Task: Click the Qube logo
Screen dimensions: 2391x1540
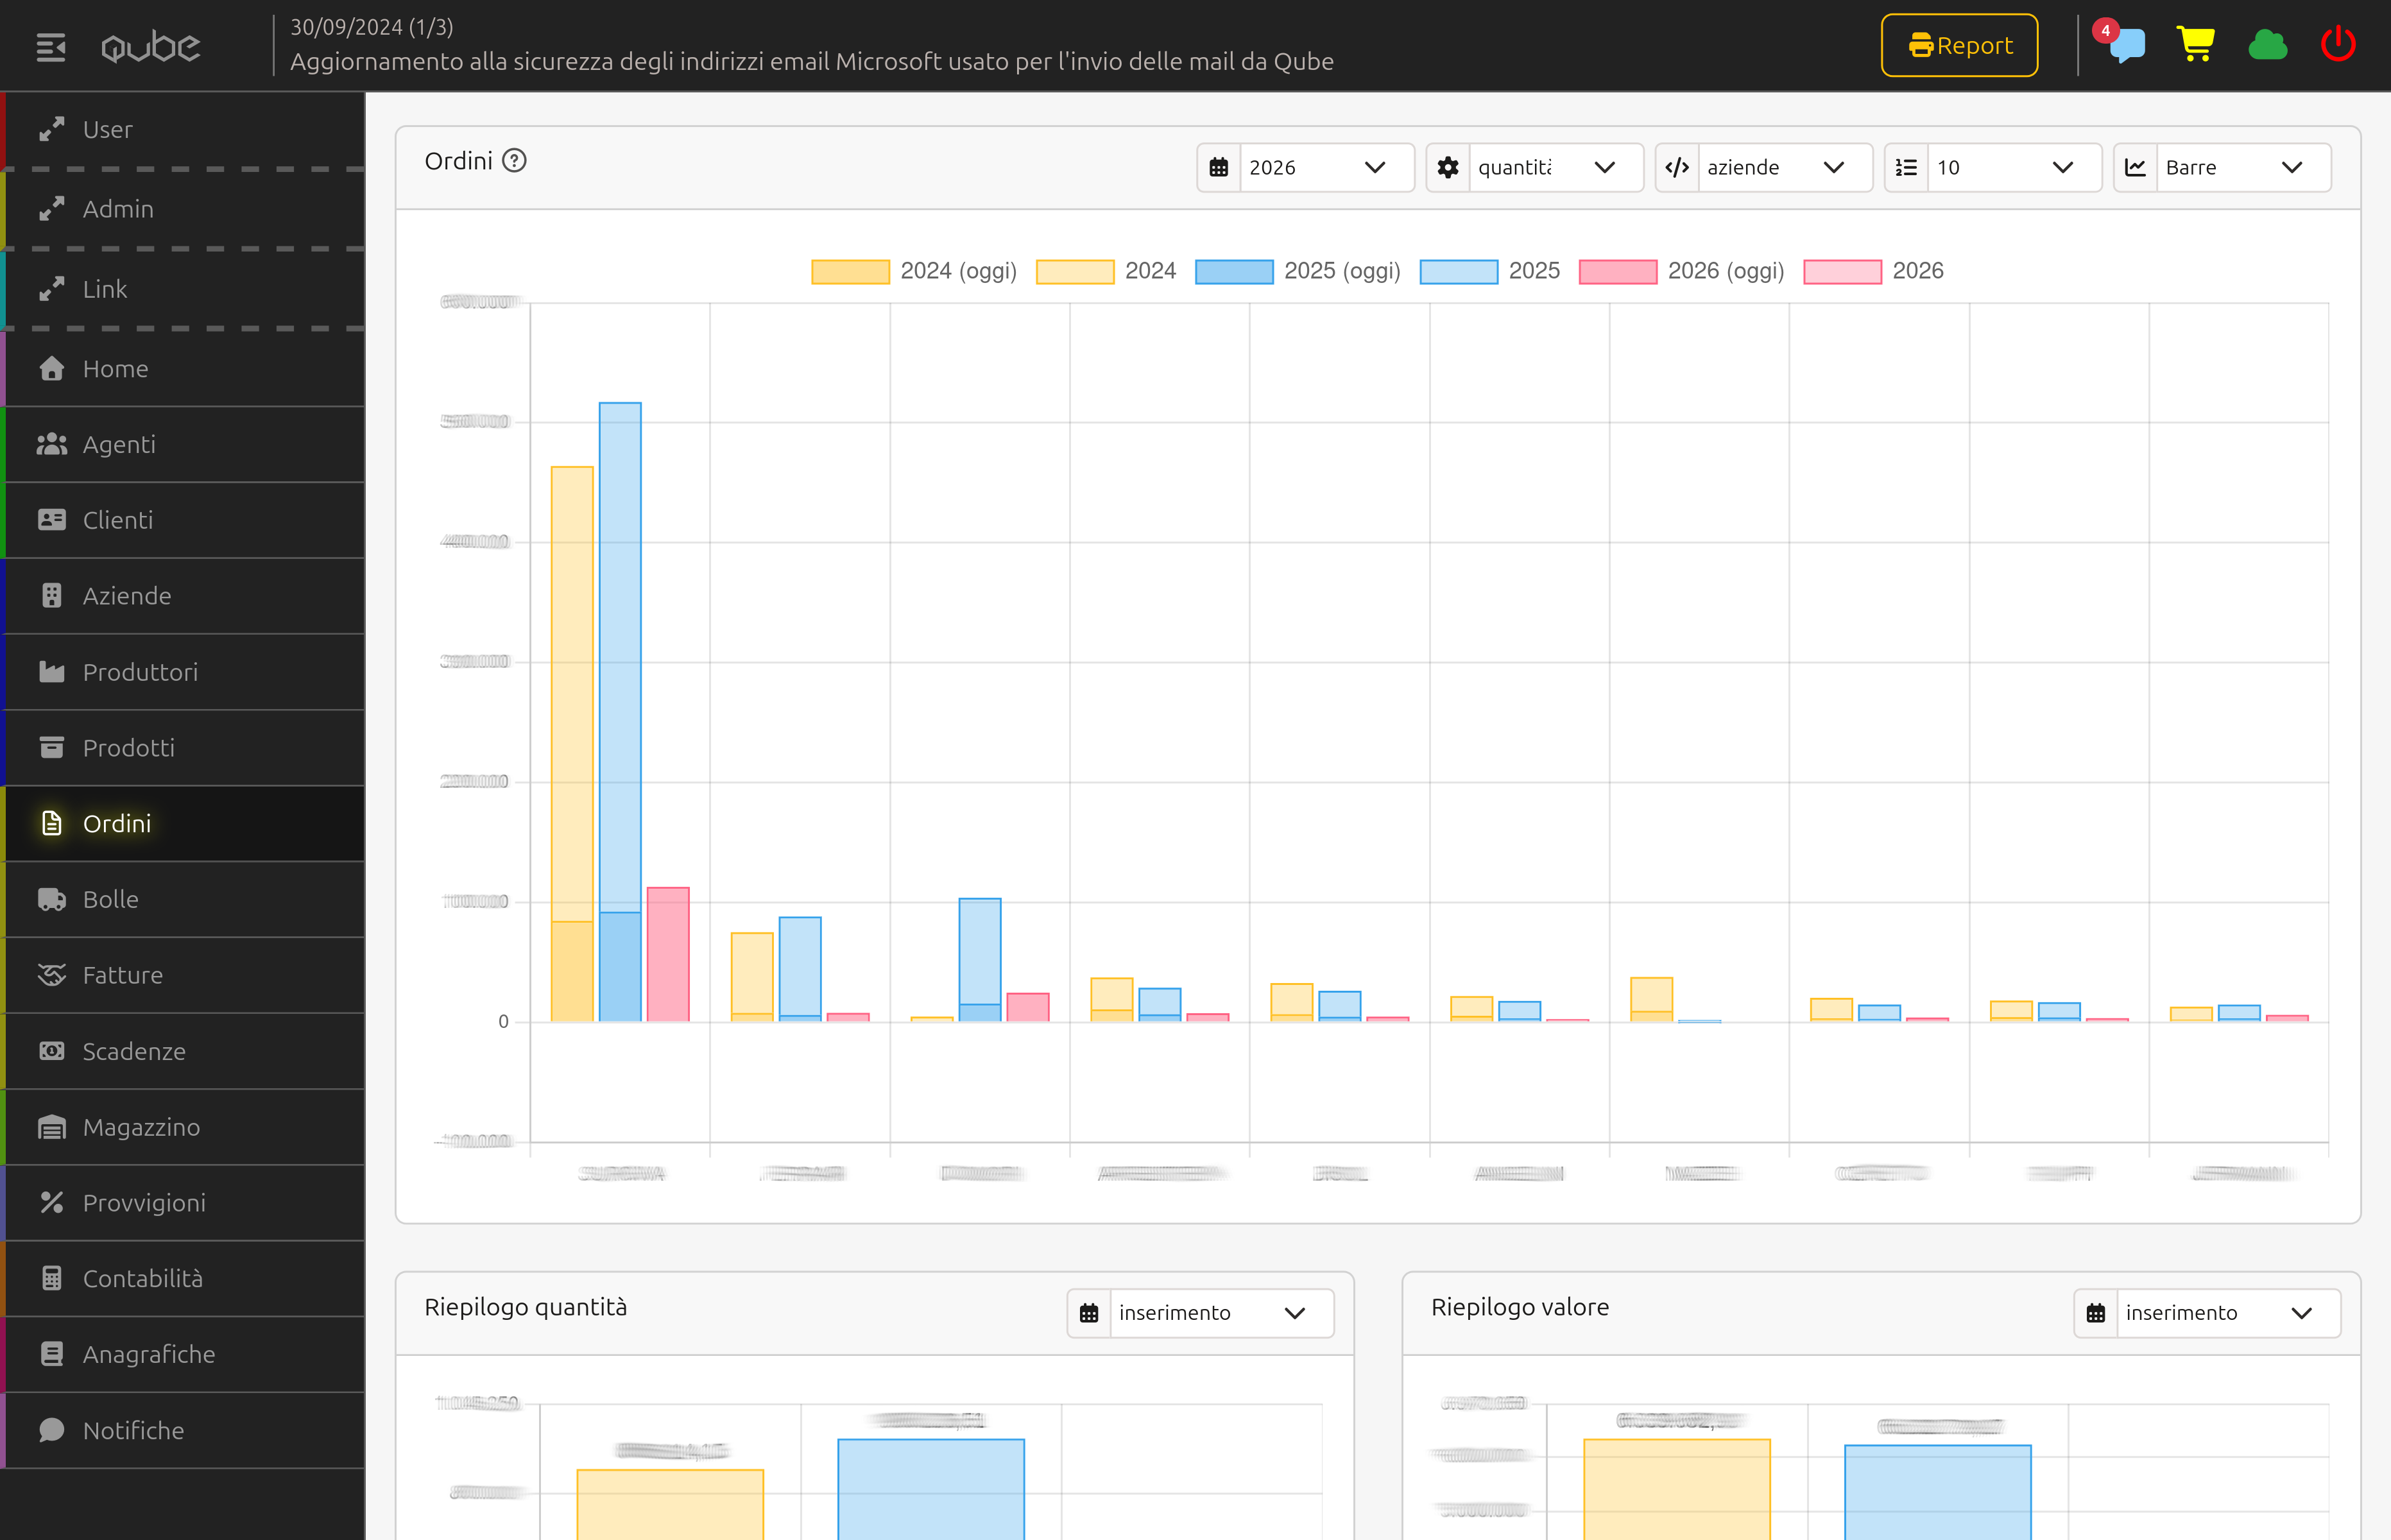Action: click(150, 46)
